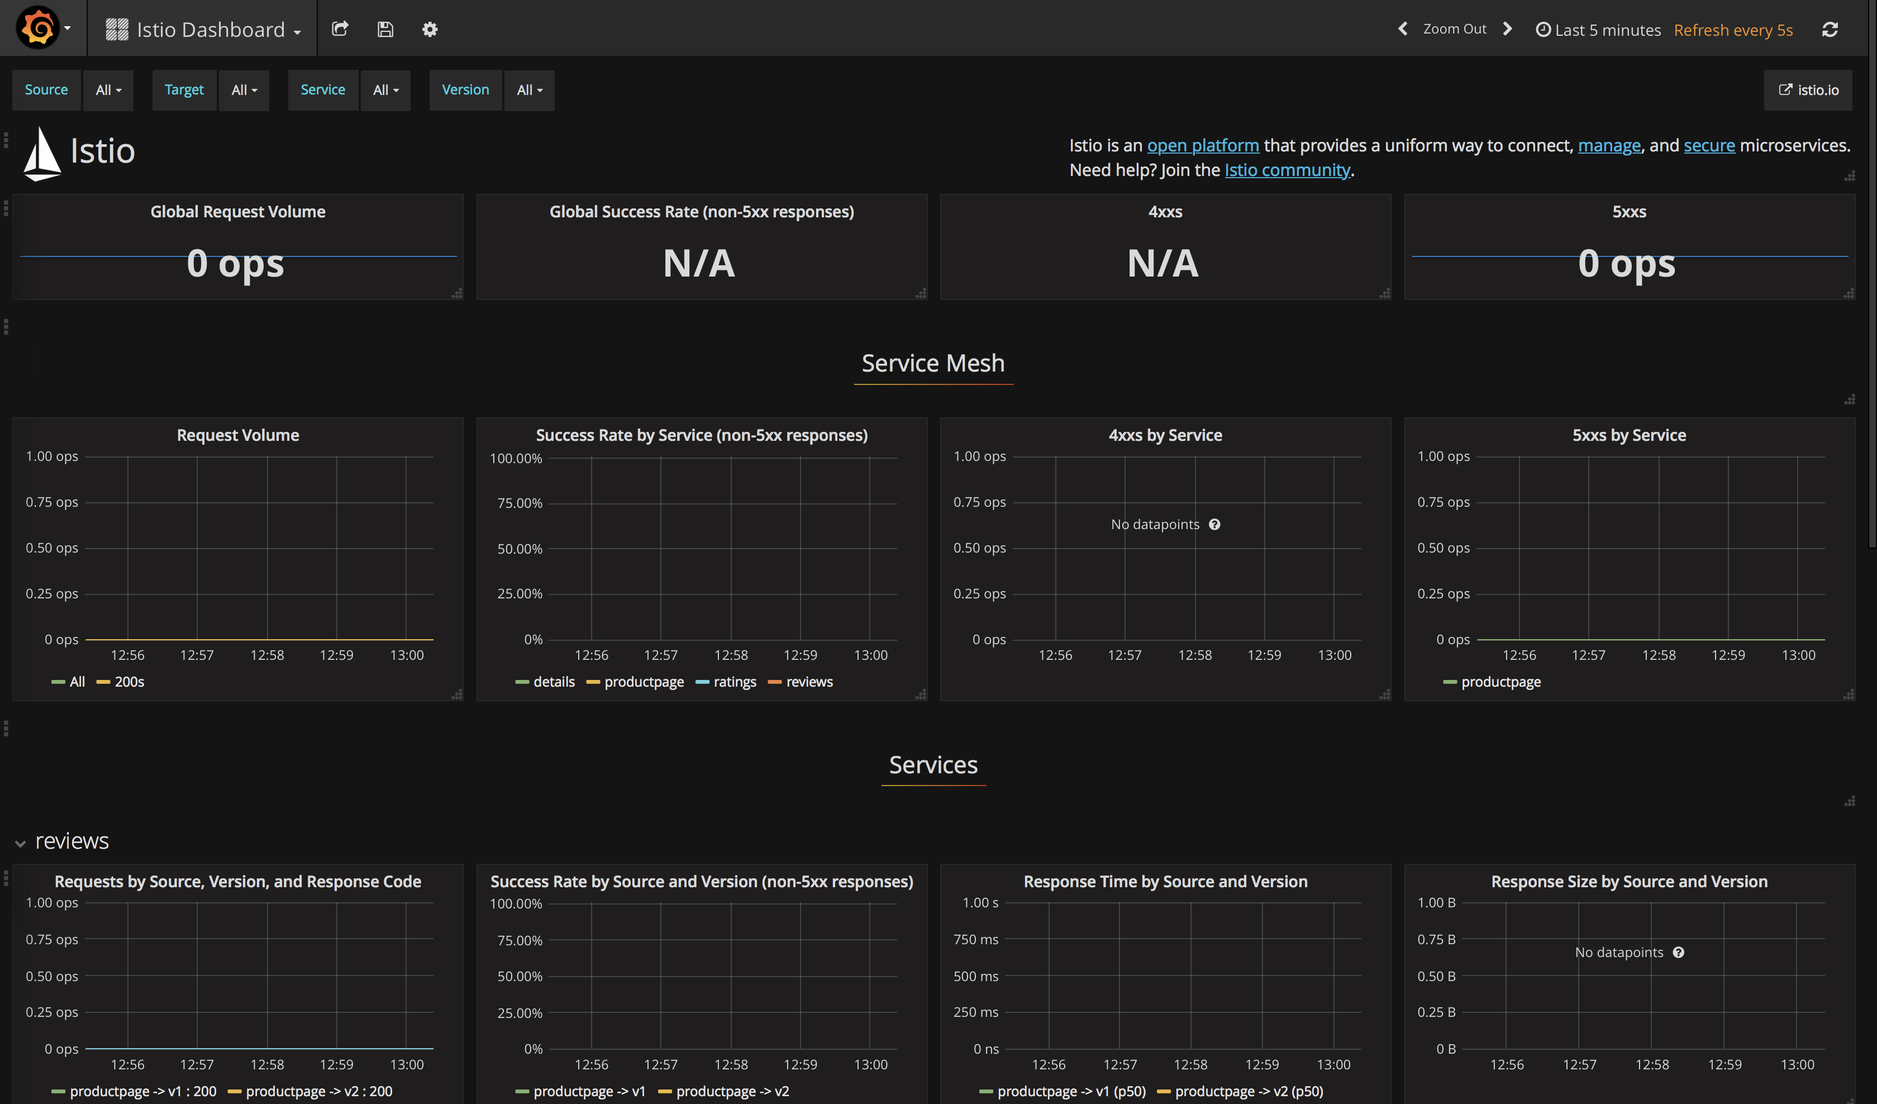Image resolution: width=1877 pixels, height=1104 pixels.
Task: Click the save dashboard floppy icon
Action: 385,29
